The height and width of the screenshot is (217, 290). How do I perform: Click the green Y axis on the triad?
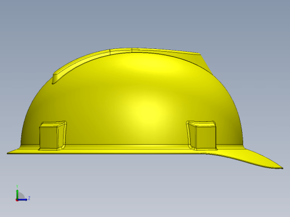(17, 194)
